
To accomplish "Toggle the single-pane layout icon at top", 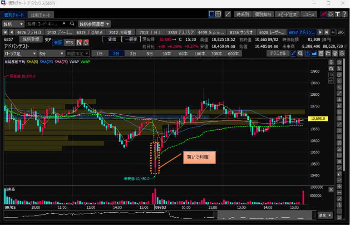I will tap(212, 15).
